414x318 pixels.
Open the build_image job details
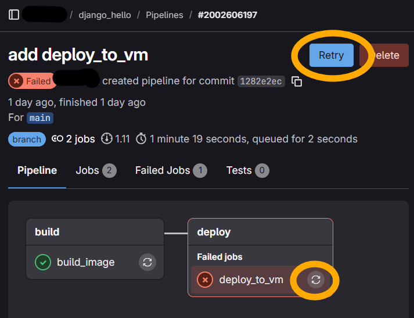(86, 262)
